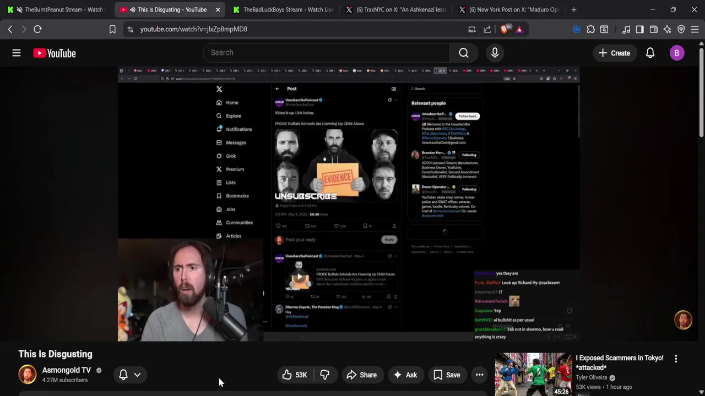The image size is (705, 396).
Task: Open the Asmongold TV channel name
Action: click(x=67, y=370)
